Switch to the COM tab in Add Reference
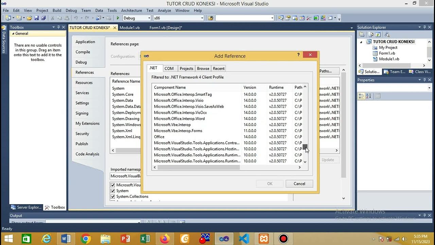435x245 pixels. coord(169,68)
